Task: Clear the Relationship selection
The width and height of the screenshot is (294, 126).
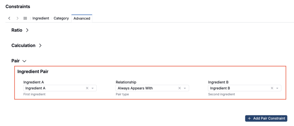Action: tap(179, 88)
